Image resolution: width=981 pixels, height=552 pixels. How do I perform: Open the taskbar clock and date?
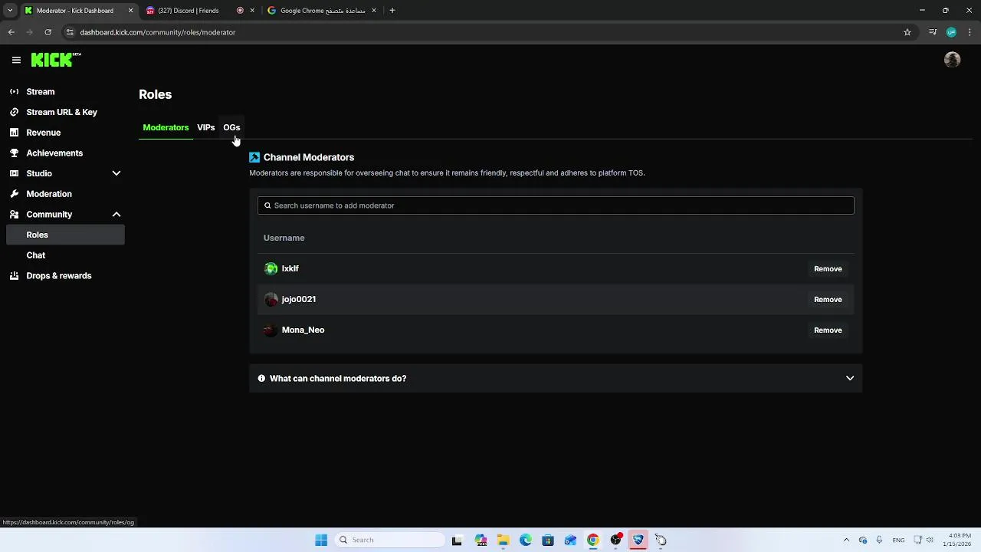(959, 540)
